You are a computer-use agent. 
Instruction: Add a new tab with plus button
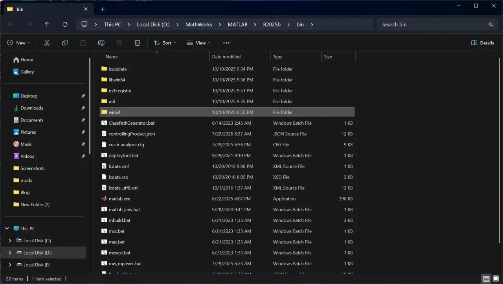point(103,9)
